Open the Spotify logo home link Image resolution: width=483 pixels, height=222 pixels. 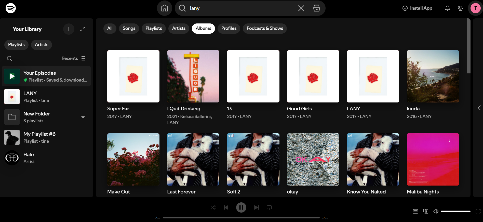(x=11, y=8)
